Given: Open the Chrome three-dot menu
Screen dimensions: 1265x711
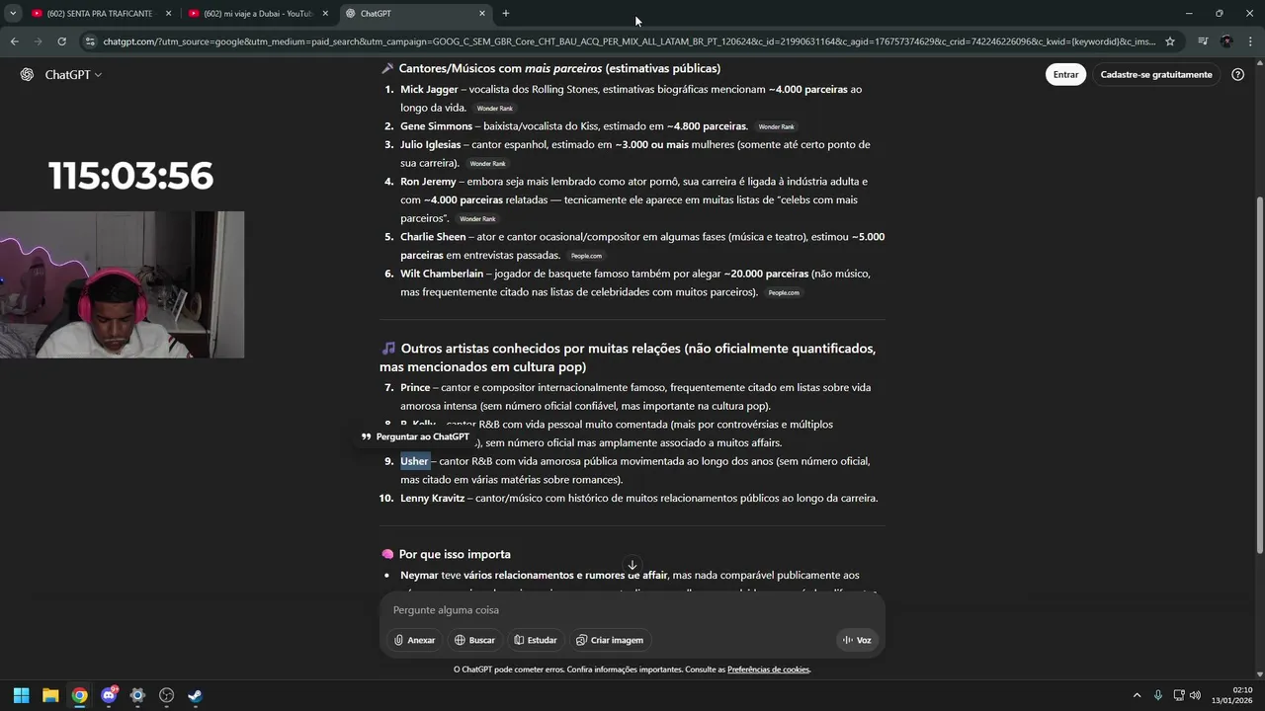Looking at the screenshot, I should coord(1250,41).
